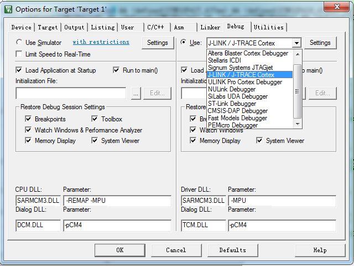Viewport: 354px width, 266px height.
Task: Open the Listing tab
Action: 103,27
